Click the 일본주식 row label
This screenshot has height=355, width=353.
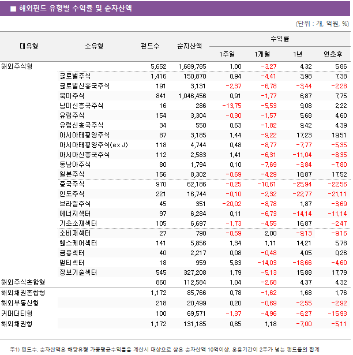pos(72,174)
